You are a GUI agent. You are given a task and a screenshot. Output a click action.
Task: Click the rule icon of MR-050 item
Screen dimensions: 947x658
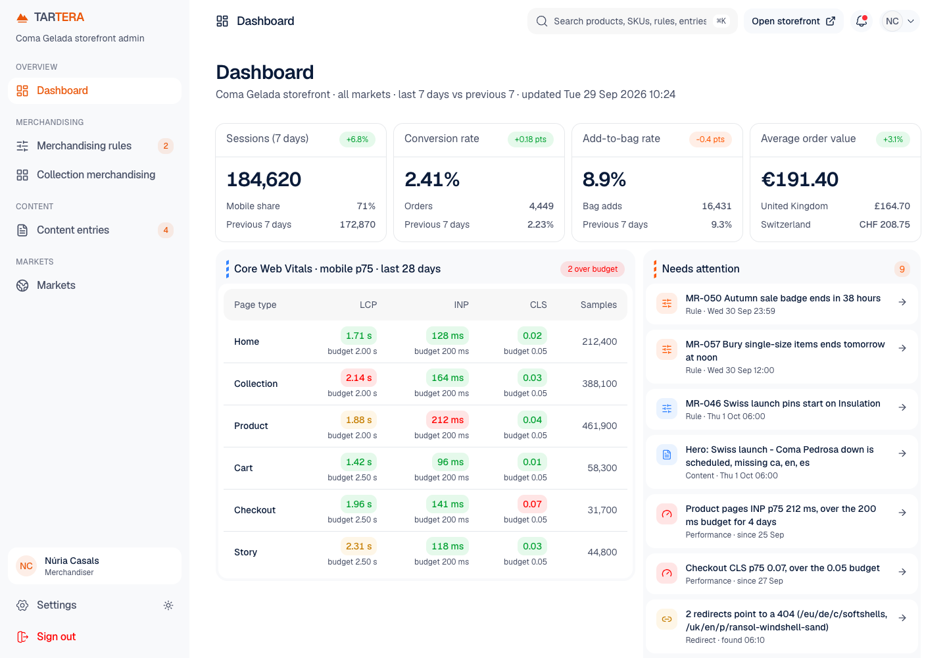(667, 303)
